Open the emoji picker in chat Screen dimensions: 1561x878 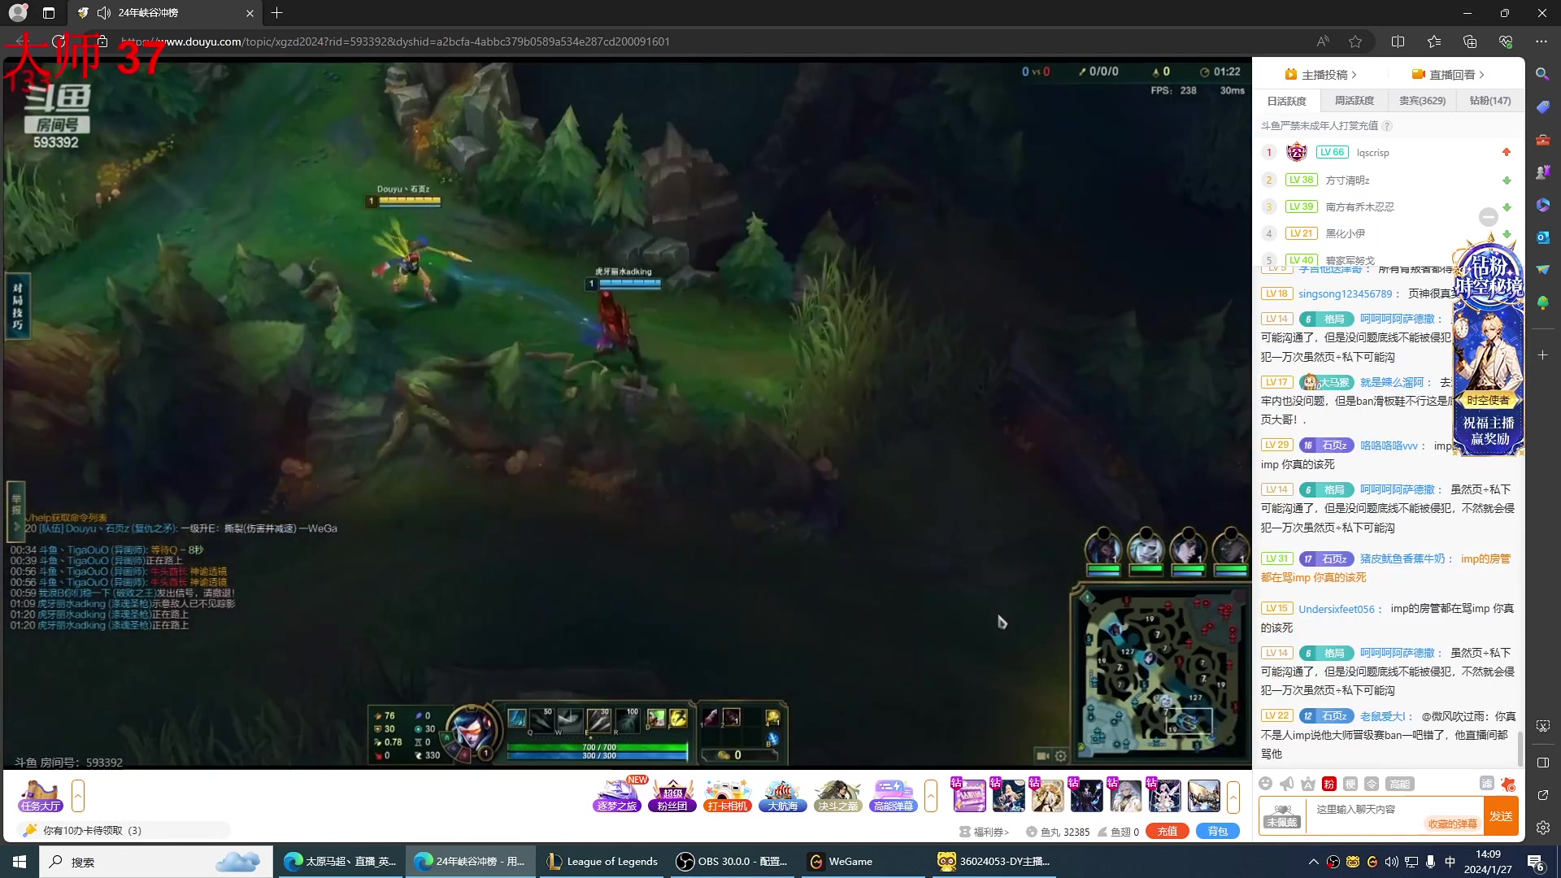coord(1265,784)
